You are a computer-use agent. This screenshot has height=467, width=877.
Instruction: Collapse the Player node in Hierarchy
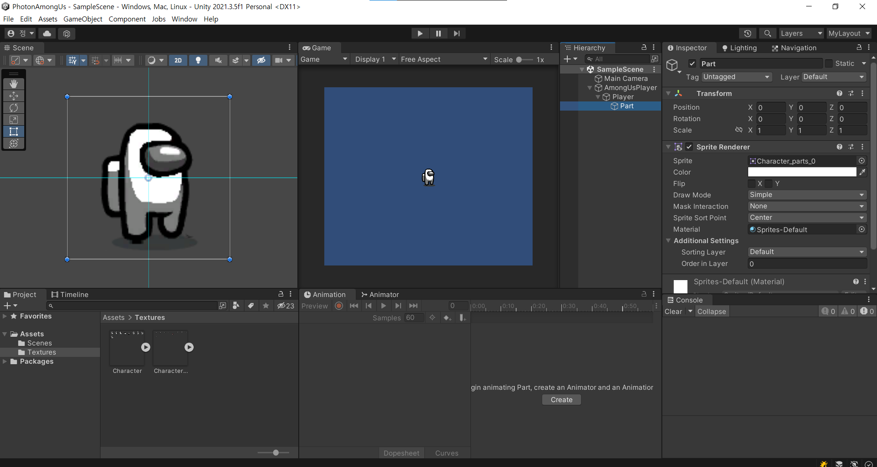[x=598, y=97]
